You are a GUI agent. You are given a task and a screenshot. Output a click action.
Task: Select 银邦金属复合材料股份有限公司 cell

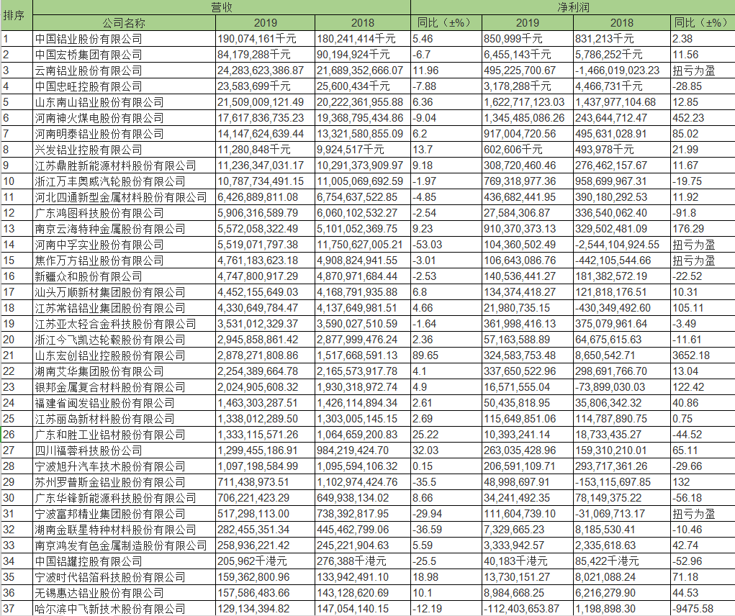pos(125,387)
